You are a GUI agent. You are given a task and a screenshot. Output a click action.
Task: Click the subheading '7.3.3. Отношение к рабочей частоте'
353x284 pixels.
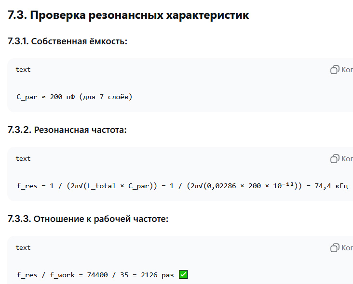pyautogui.click(x=88, y=219)
